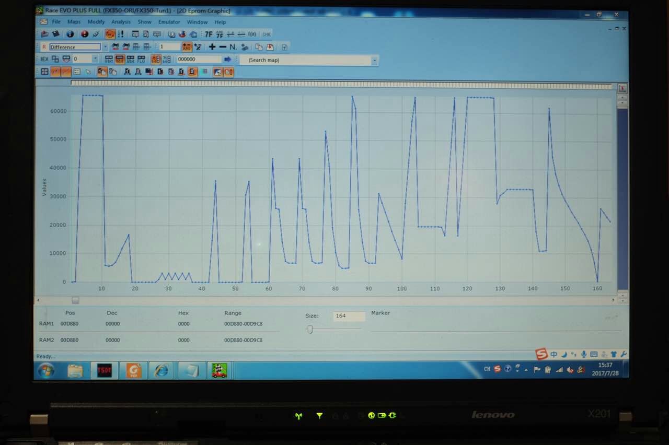This screenshot has width=669, height=445.
Task: Open the dropdown beside the 0 value field
Action: click(95, 60)
